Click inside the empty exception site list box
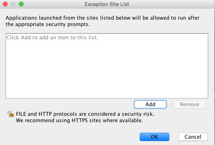 [x=107, y=66]
